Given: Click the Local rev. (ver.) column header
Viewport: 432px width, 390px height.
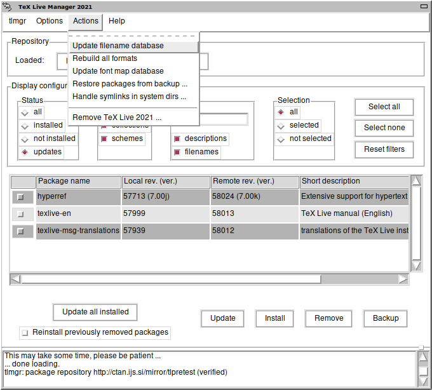Looking at the screenshot, I should 166,182.
